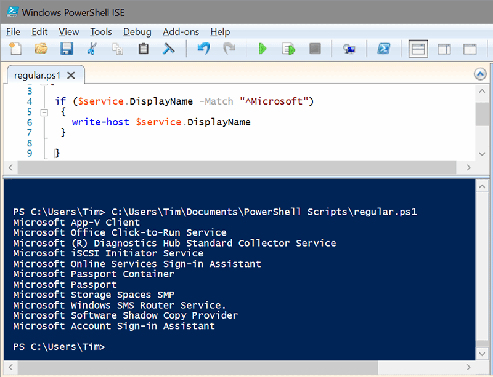The image size is (493, 377).
Task: Undo the last edit
Action: click(x=203, y=49)
